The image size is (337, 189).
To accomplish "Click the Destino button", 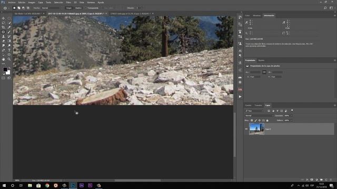I will click(x=78, y=8).
